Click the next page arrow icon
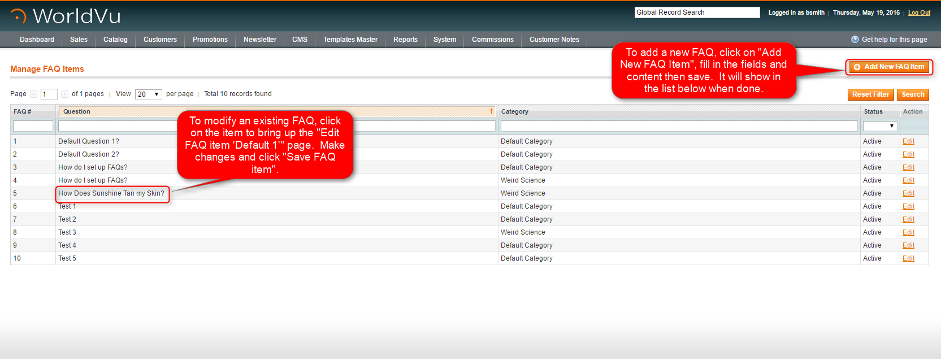Screen dimensions: 941x359 coord(64,94)
